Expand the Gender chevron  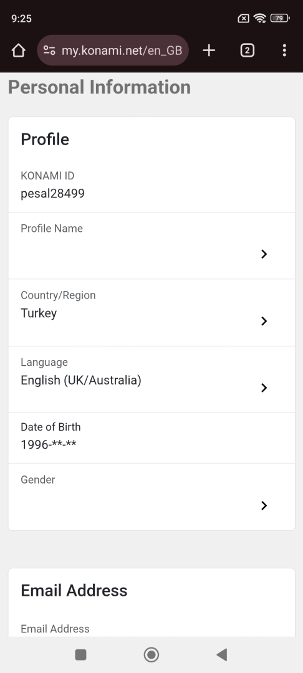pyautogui.click(x=264, y=505)
